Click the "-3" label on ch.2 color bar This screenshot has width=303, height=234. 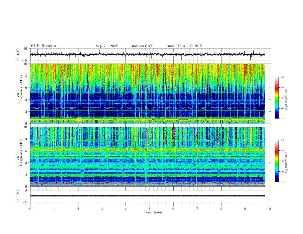282,140
